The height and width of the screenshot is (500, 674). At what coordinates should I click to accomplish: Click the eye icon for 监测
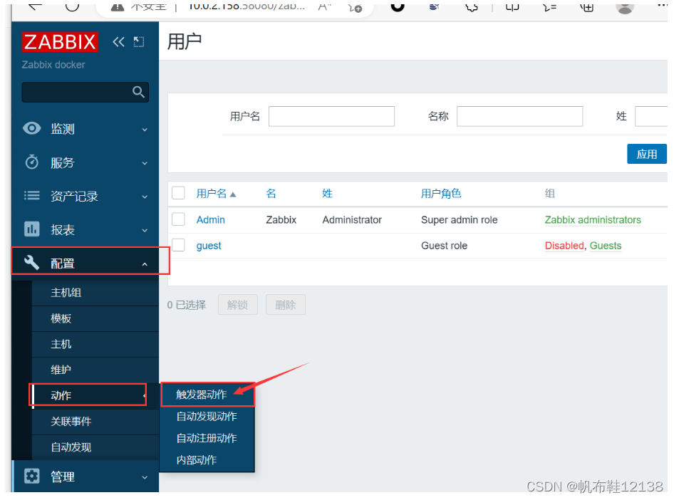click(x=32, y=128)
